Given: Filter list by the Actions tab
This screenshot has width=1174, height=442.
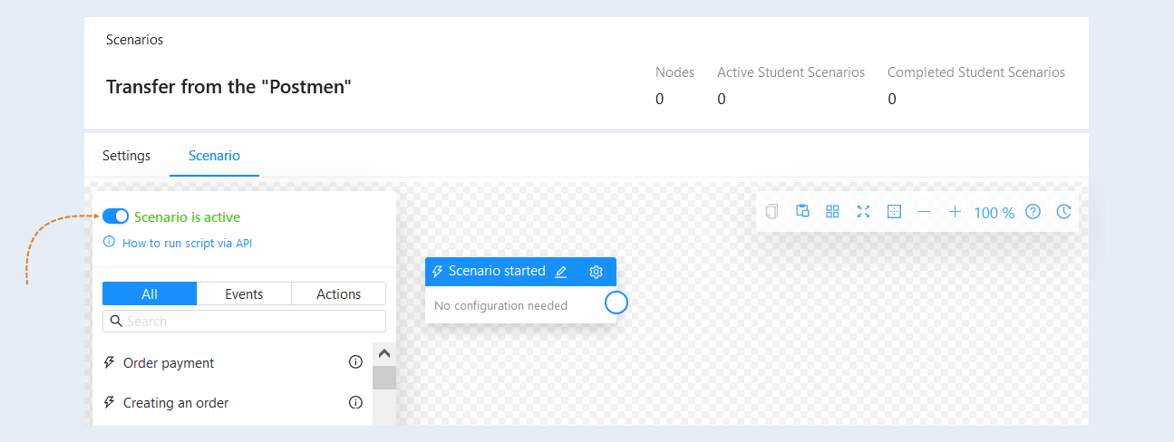Looking at the screenshot, I should (x=339, y=293).
